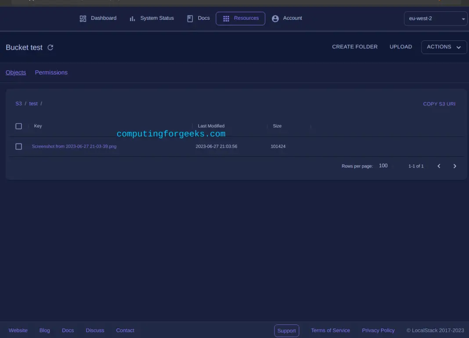469x338 pixels.
Task: Click the Resources grid icon
Action: point(226,18)
